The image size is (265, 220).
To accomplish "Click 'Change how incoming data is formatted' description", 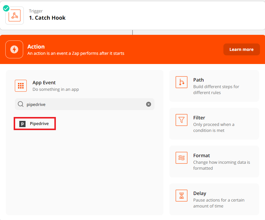I will coord(222,165).
